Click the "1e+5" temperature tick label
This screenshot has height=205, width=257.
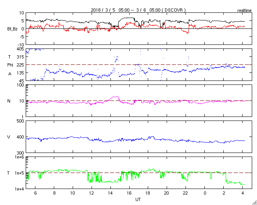(20, 173)
